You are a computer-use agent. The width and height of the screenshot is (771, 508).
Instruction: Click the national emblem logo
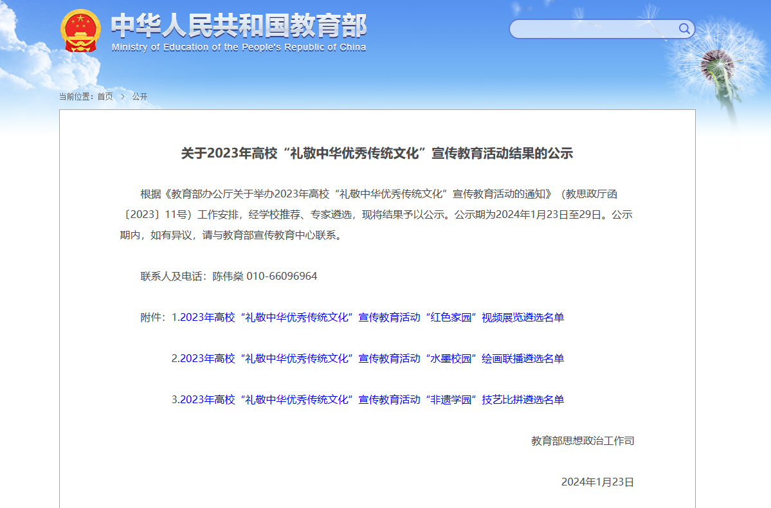tap(80, 31)
